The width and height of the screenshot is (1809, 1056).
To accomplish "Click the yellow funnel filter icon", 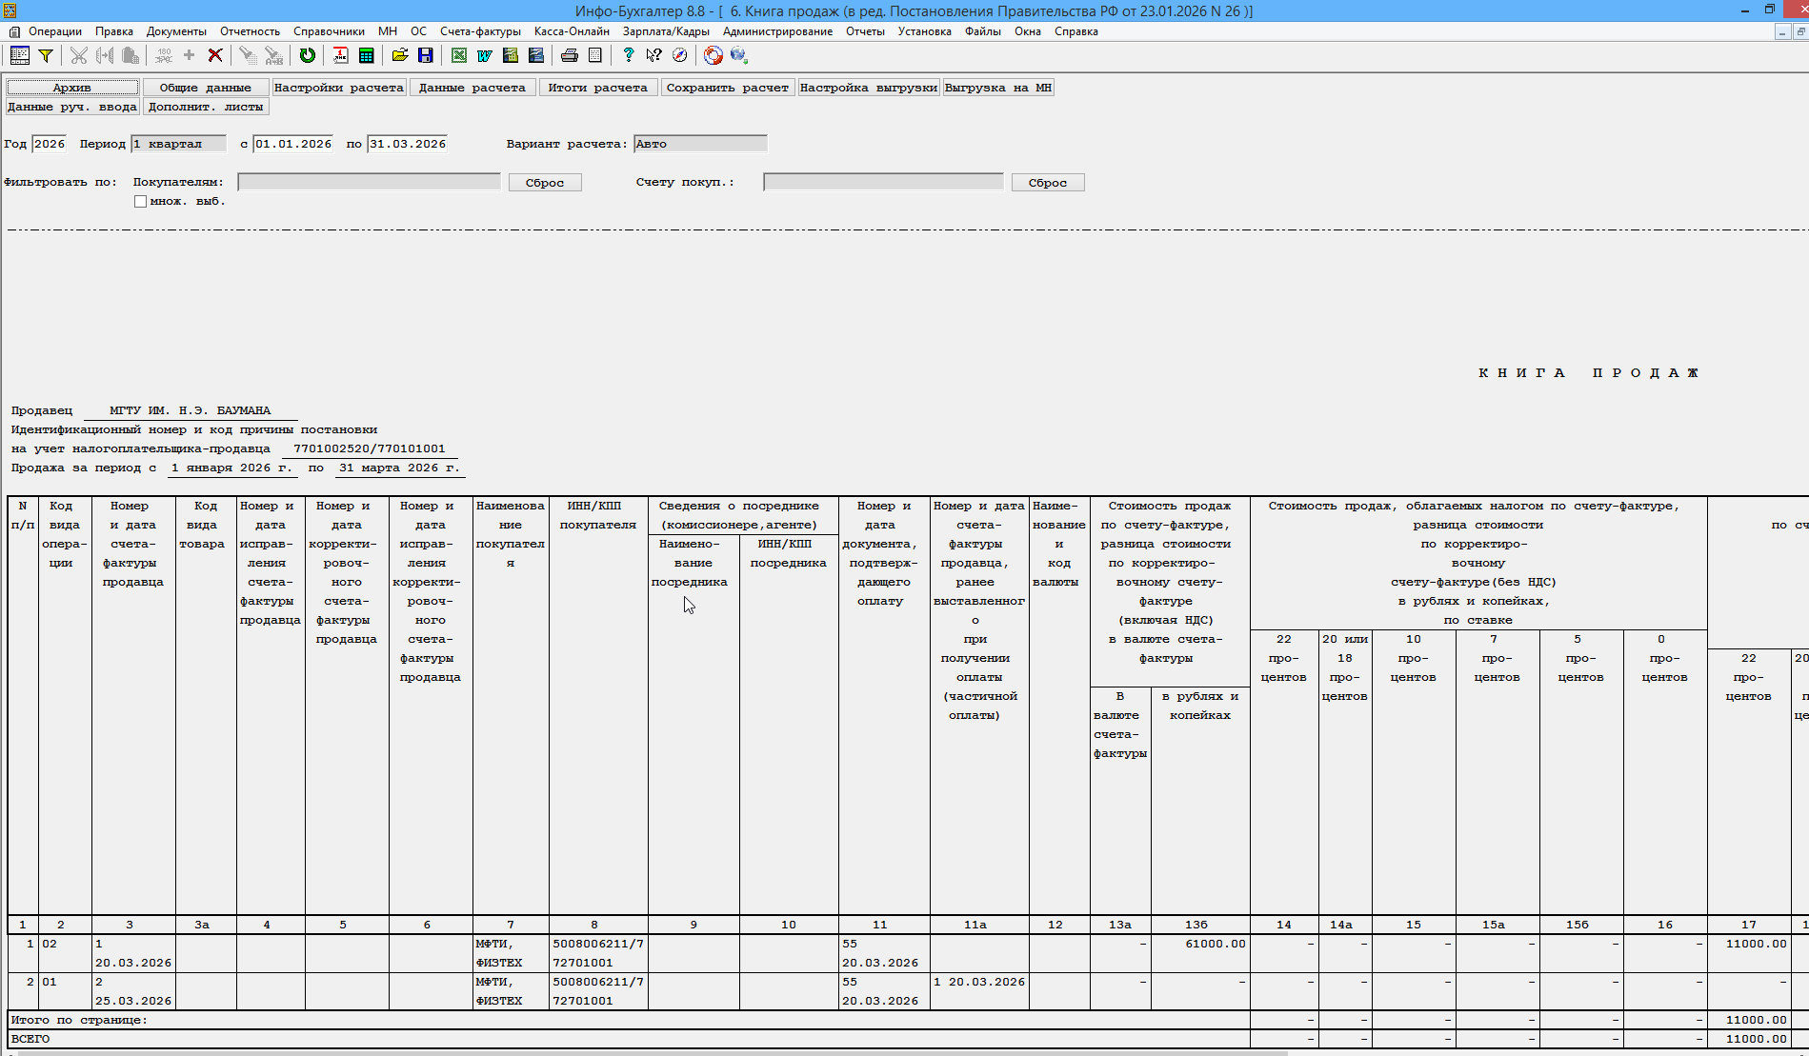I will pos(45,55).
